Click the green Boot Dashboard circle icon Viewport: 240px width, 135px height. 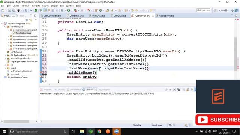(x=36, y=10)
